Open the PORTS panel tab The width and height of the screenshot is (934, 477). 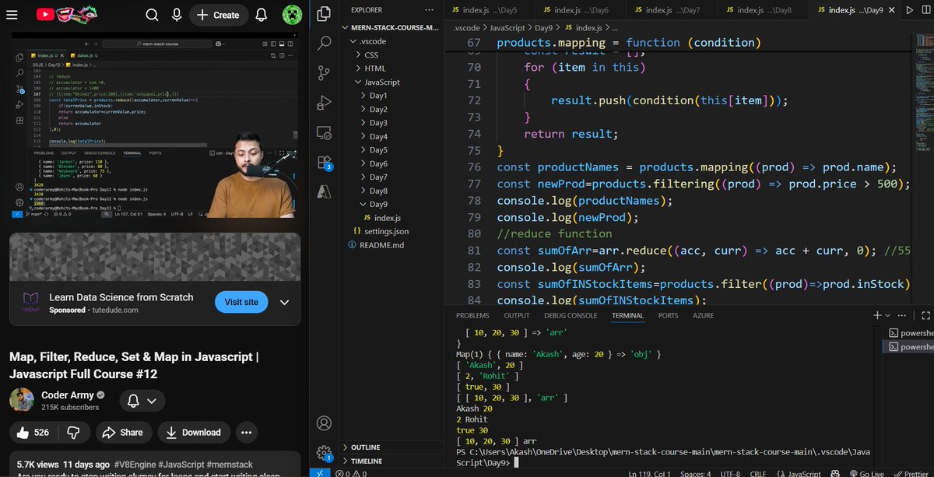(x=668, y=316)
